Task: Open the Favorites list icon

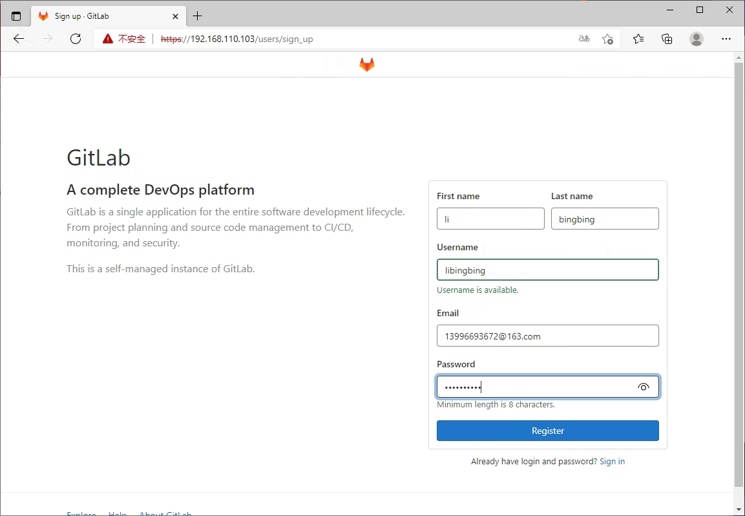Action: tap(638, 39)
